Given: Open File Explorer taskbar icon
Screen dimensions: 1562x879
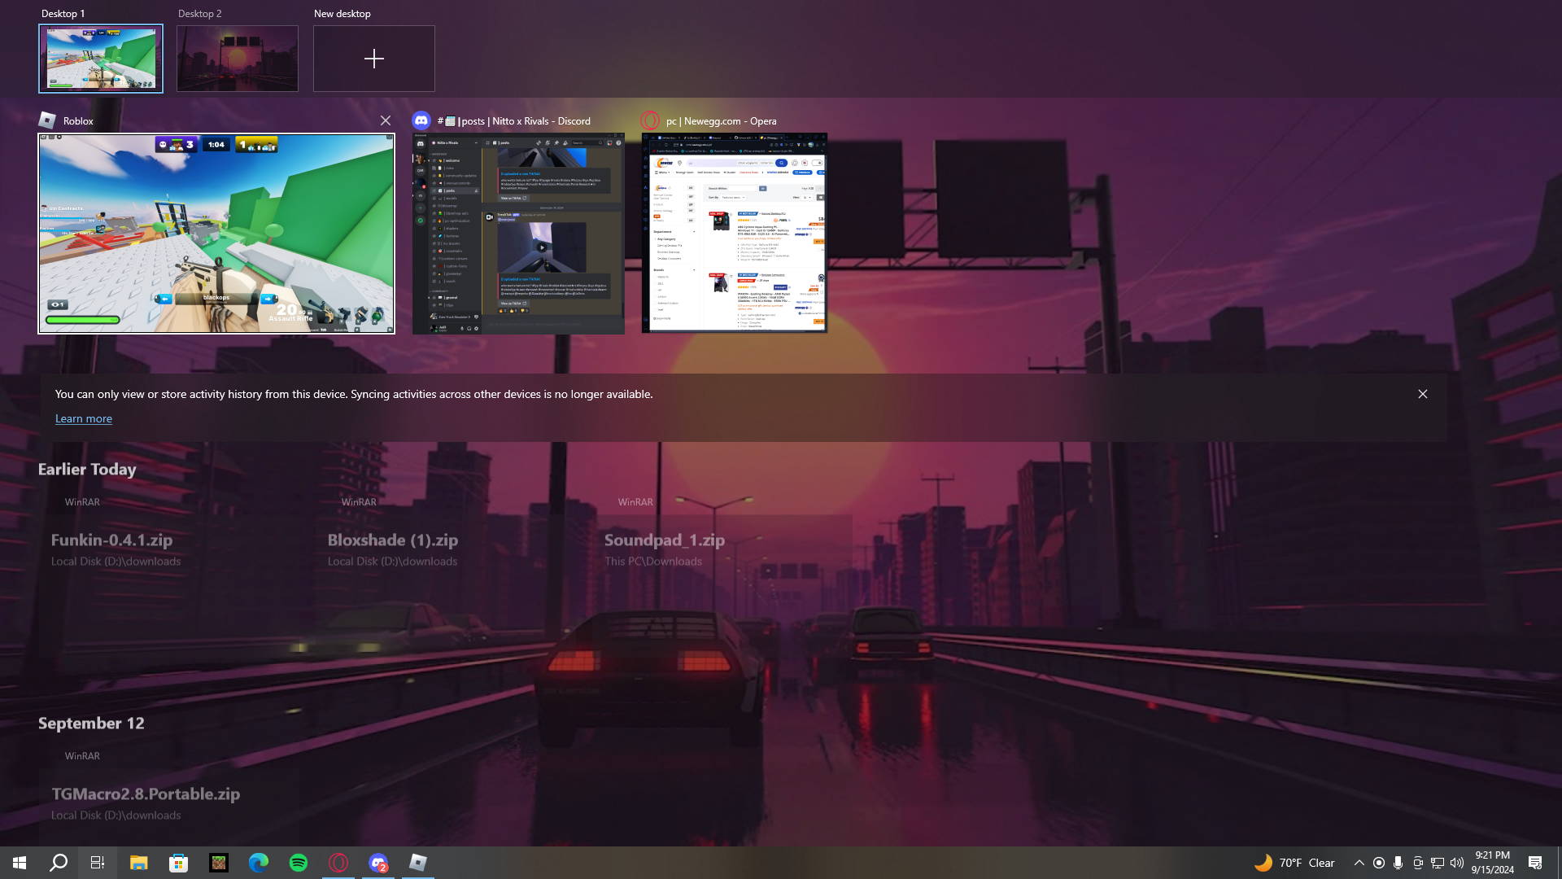Looking at the screenshot, I should tap(138, 863).
